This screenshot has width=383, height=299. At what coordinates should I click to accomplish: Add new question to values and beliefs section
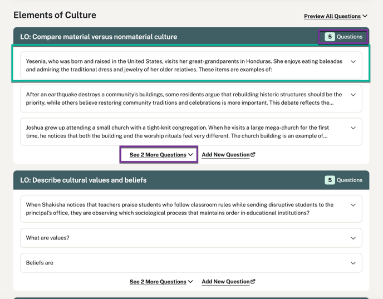click(x=228, y=282)
